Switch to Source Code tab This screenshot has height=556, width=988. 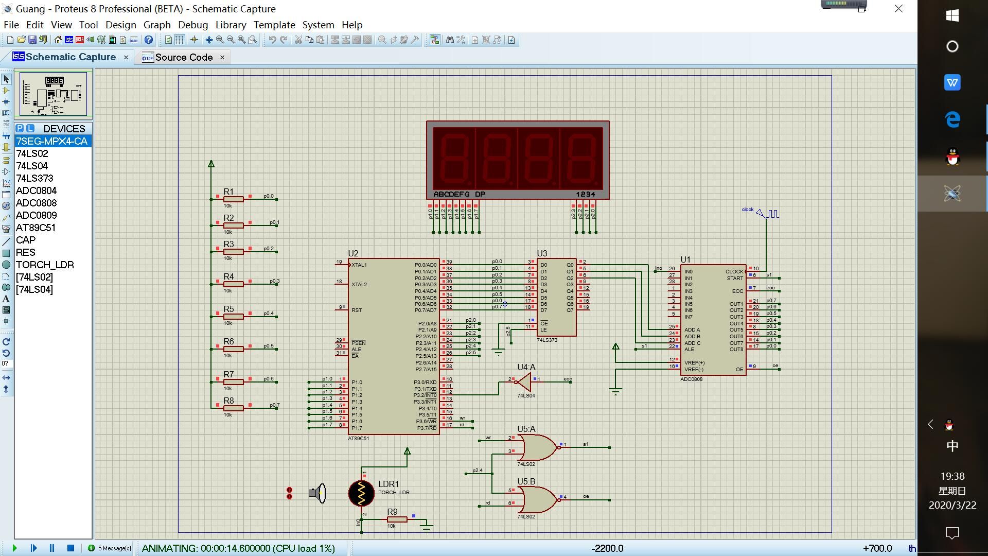tap(184, 57)
